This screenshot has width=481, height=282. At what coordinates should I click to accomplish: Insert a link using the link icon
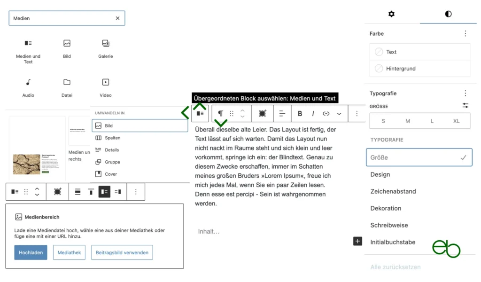point(326,113)
